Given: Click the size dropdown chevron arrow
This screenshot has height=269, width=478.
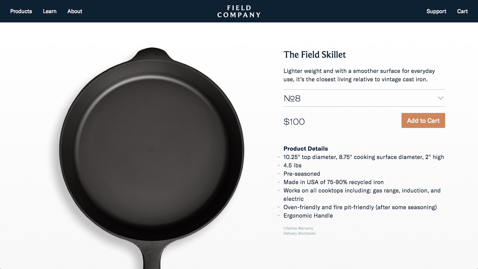Looking at the screenshot, I should pos(440,98).
